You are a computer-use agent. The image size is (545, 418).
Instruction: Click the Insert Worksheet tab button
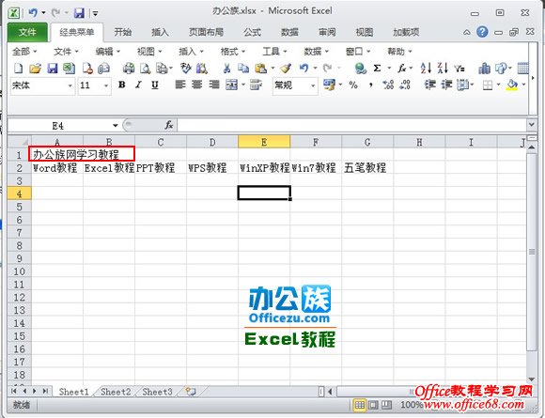point(191,392)
